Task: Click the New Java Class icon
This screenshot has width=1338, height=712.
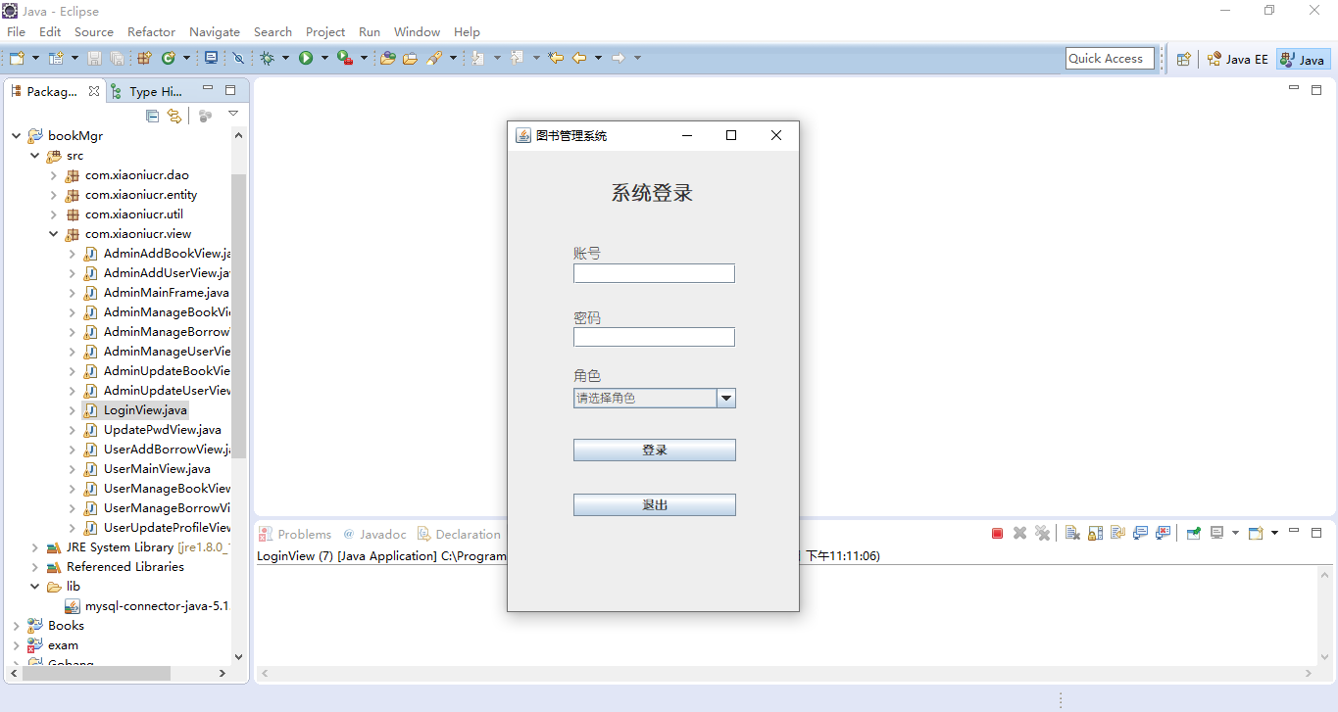Action: click(x=169, y=58)
